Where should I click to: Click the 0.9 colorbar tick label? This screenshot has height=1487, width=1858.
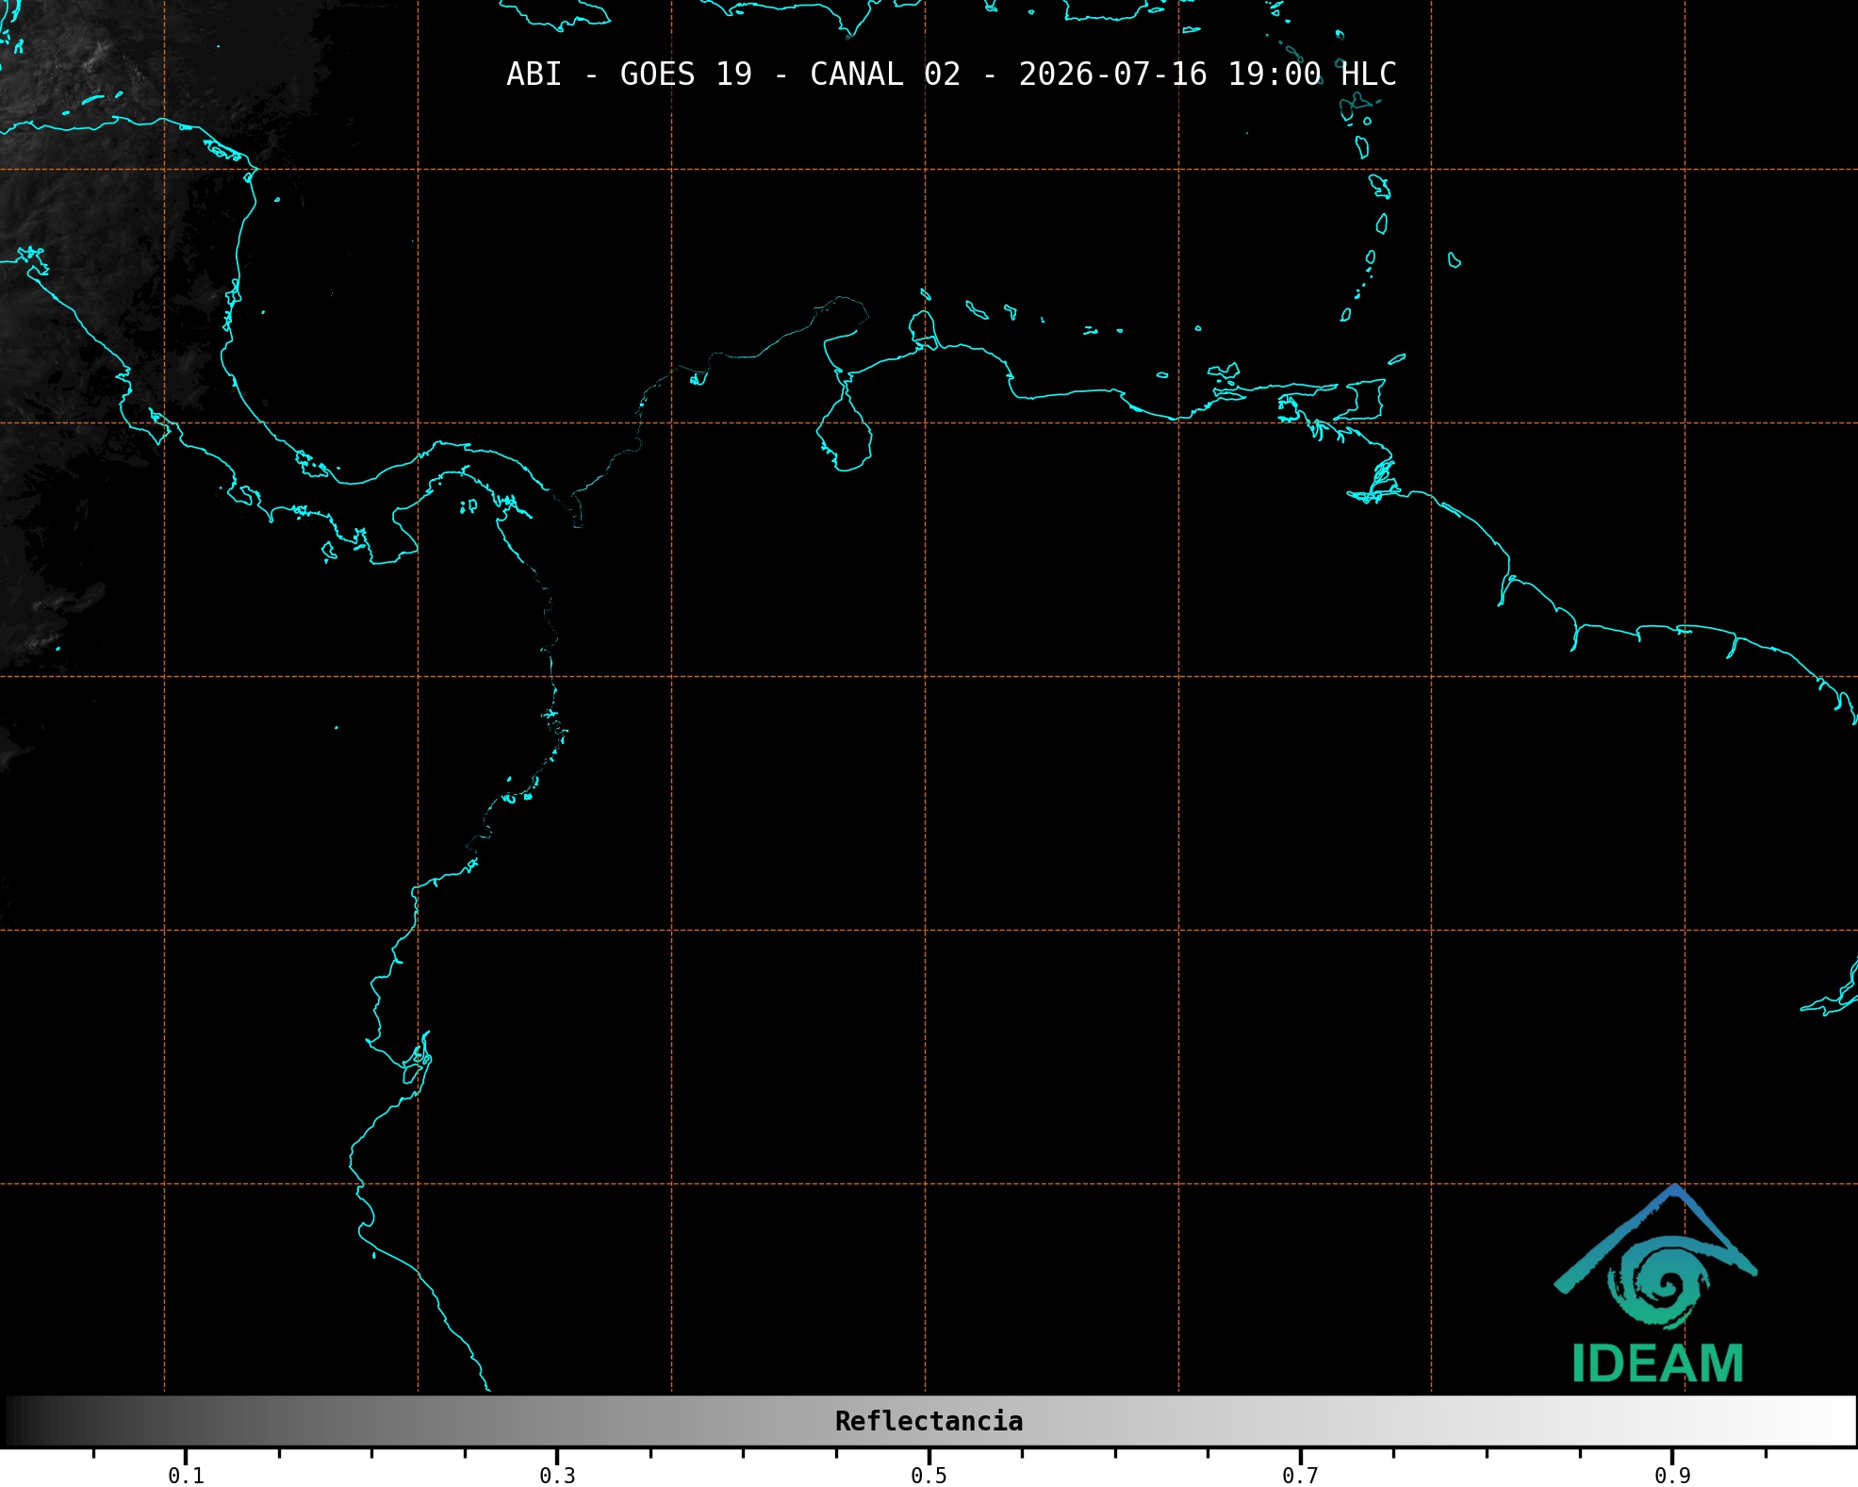click(1672, 1476)
